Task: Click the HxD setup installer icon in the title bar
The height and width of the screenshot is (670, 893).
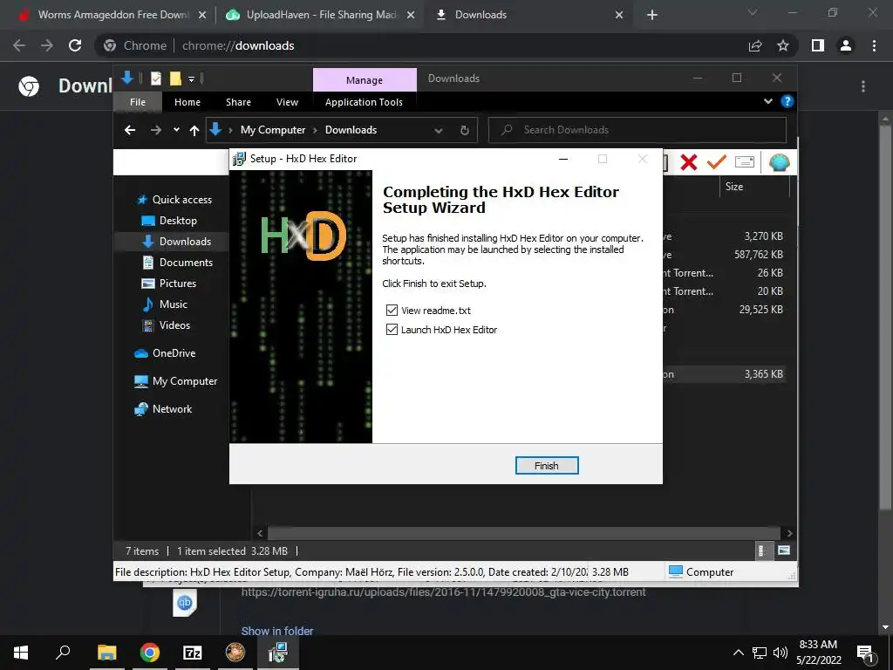Action: coord(239,159)
